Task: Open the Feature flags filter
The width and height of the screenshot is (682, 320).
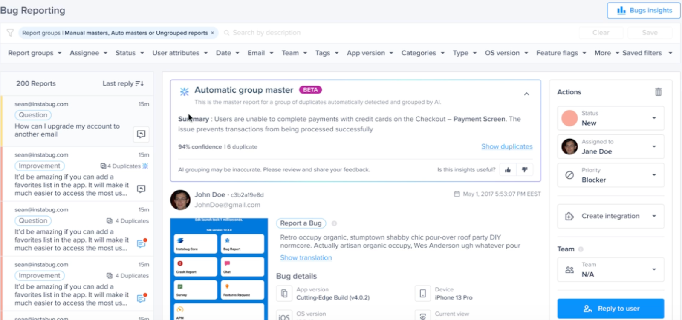Action: pos(561,53)
